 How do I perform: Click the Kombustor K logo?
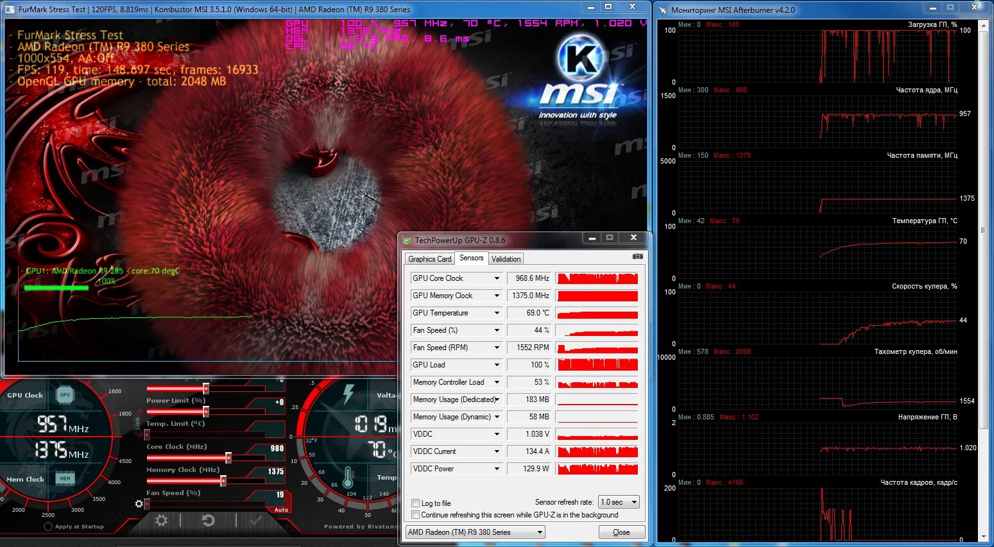581,58
